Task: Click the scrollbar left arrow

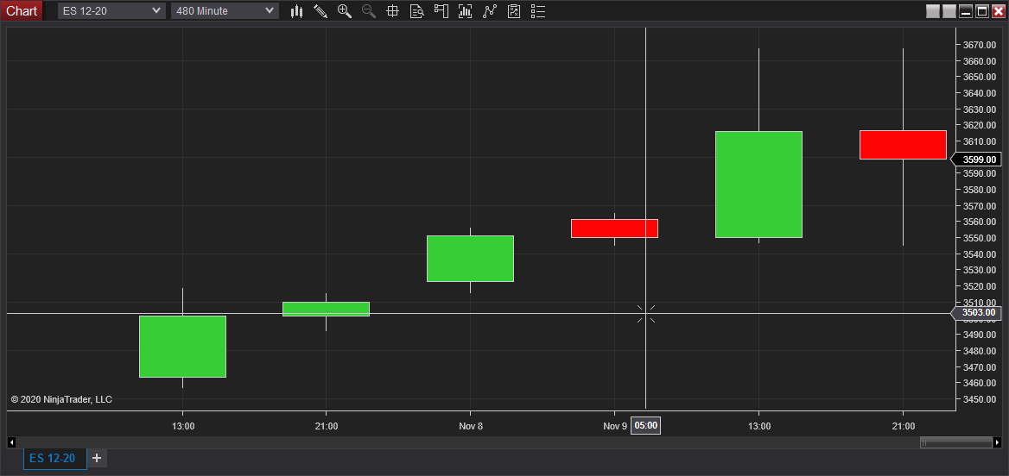Action: 11,442
